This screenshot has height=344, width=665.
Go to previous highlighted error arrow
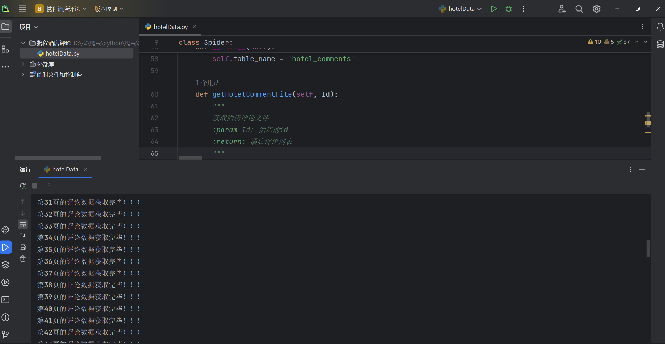click(637, 42)
